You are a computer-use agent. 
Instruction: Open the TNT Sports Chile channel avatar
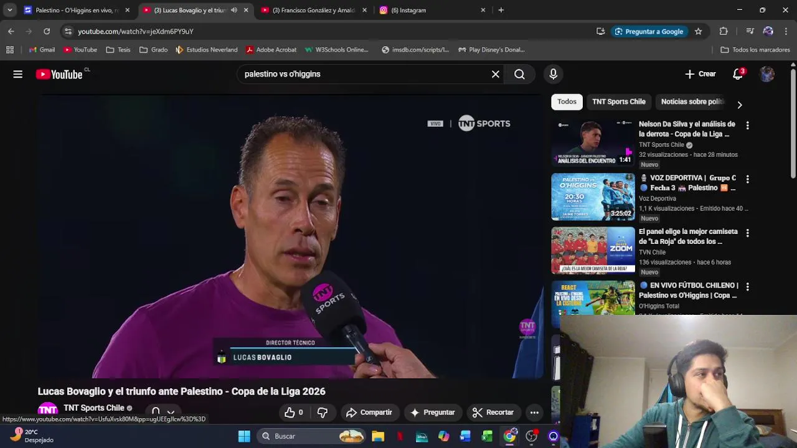(48, 411)
